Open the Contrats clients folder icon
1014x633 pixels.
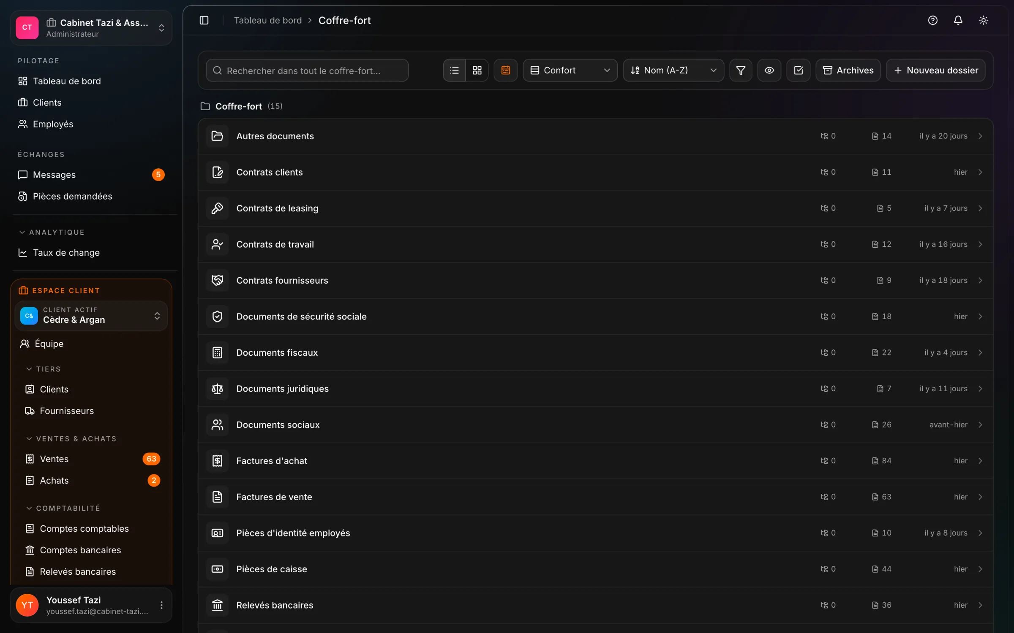pyautogui.click(x=217, y=172)
